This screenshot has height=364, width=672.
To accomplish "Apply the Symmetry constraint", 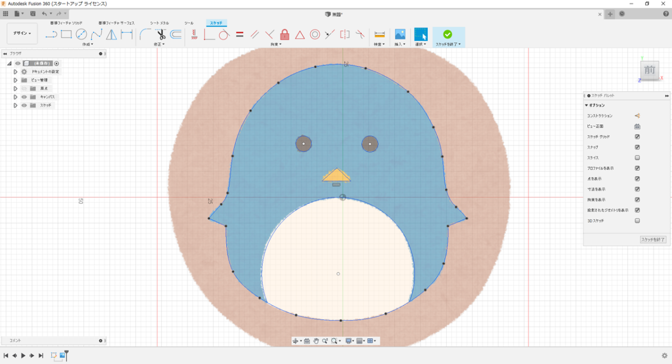I will click(345, 35).
